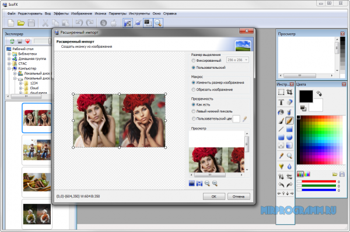The height and width of the screenshot is (232, 350).
Task: Click the New file icon in toolbar
Action: [10, 23]
